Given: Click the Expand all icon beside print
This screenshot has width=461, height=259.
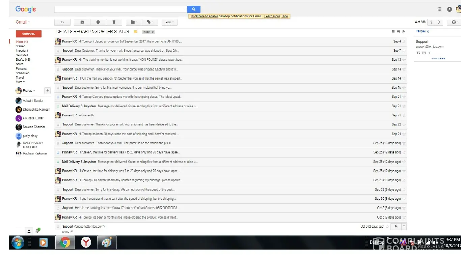Looking at the screenshot, I should (393, 31).
